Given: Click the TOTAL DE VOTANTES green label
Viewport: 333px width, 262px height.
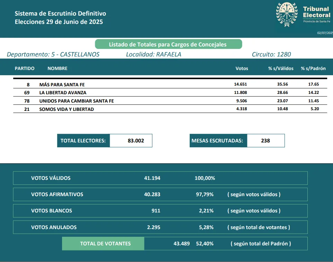Looking at the screenshot, I should [x=103, y=244].
